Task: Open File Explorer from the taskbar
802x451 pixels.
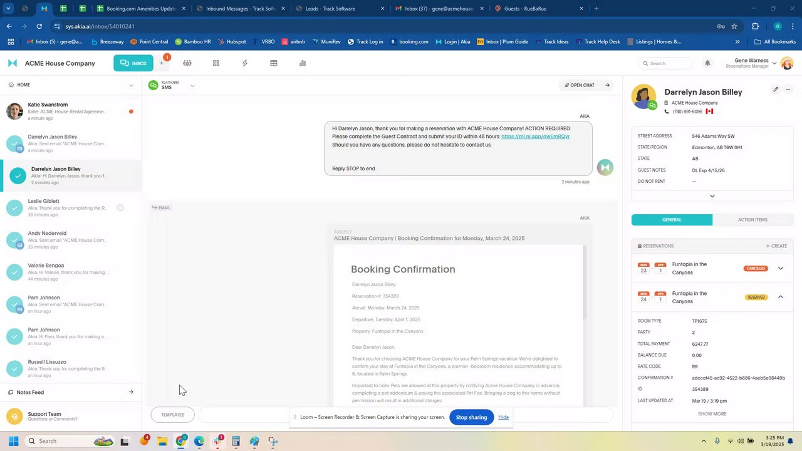Action: [x=162, y=441]
